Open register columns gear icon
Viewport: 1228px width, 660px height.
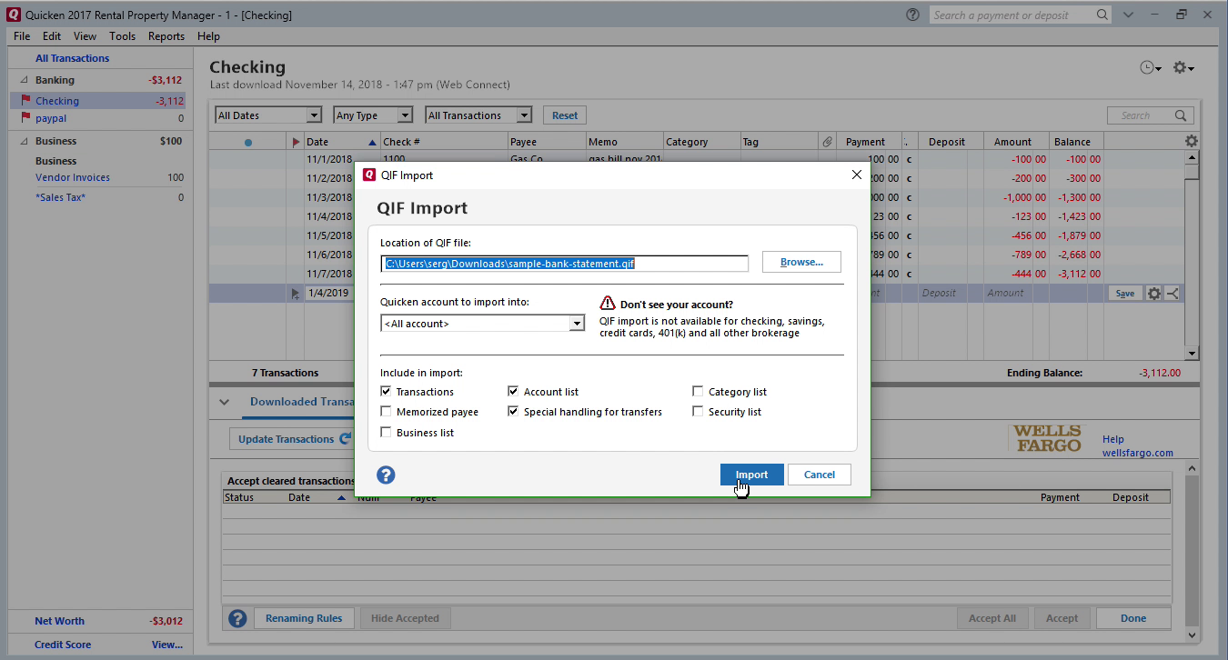pyautogui.click(x=1192, y=141)
